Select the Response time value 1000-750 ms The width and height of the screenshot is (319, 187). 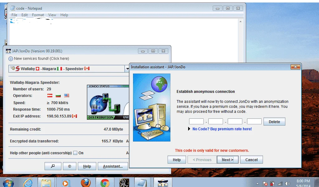58,109
